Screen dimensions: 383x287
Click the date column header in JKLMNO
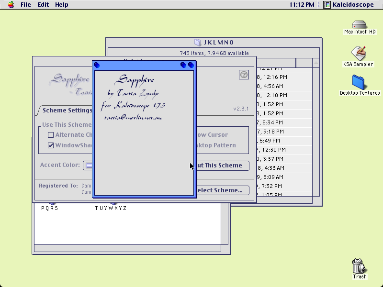coord(276,63)
